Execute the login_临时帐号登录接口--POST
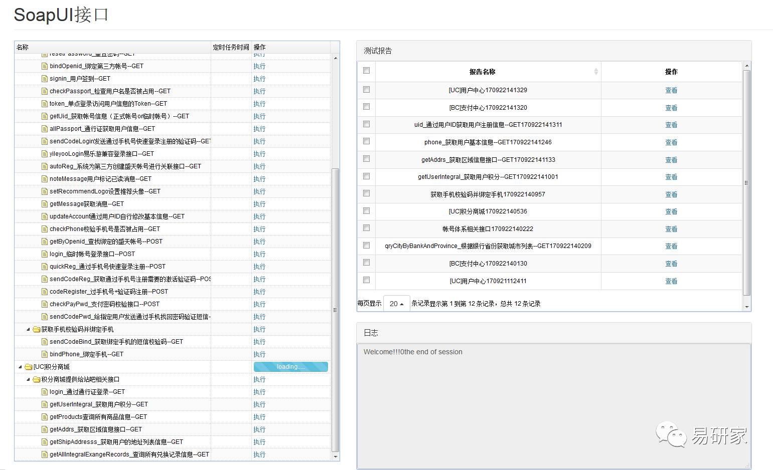 [x=259, y=254]
